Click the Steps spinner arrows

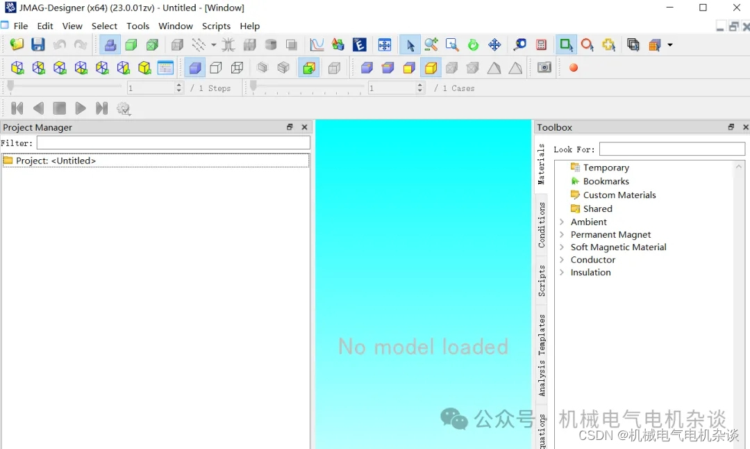point(179,88)
